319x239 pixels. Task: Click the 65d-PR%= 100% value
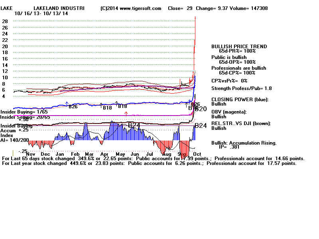(x=237, y=51)
